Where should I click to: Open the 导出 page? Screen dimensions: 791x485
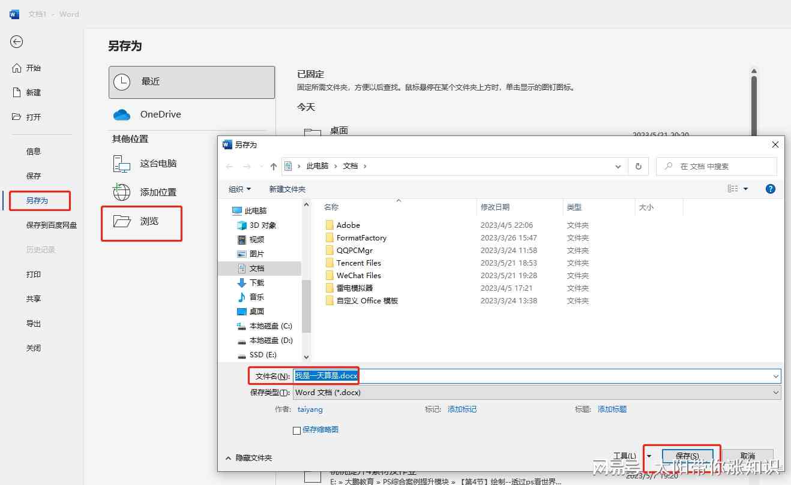click(x=34, y=324)
